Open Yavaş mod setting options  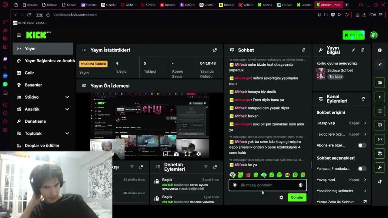pos(341,180)
